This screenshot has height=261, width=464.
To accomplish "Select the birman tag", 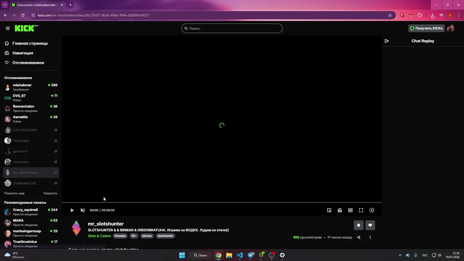I will pyautogui.click(x=147, y=236).
